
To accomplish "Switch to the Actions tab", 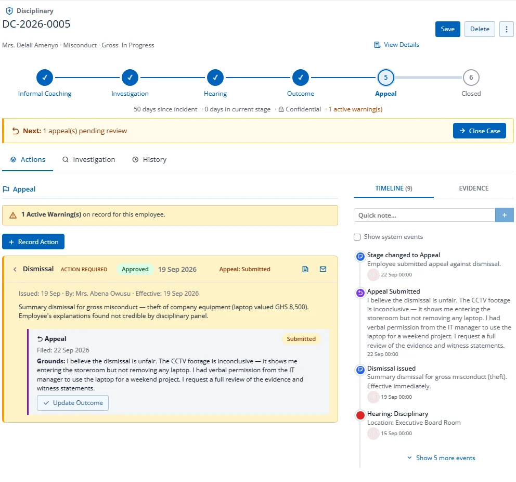I will (x=28, y=160).
